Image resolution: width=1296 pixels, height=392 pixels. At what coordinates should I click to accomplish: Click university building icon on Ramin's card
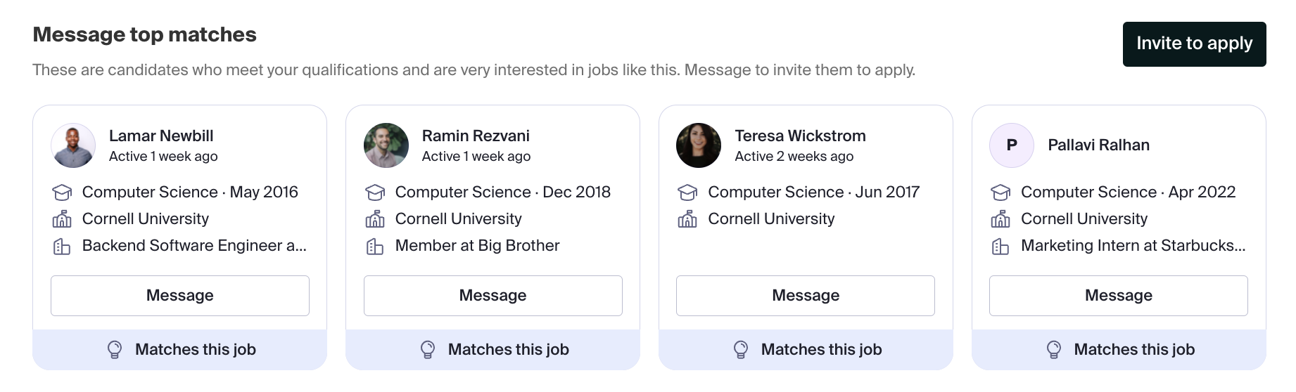(x=375, y=219)
